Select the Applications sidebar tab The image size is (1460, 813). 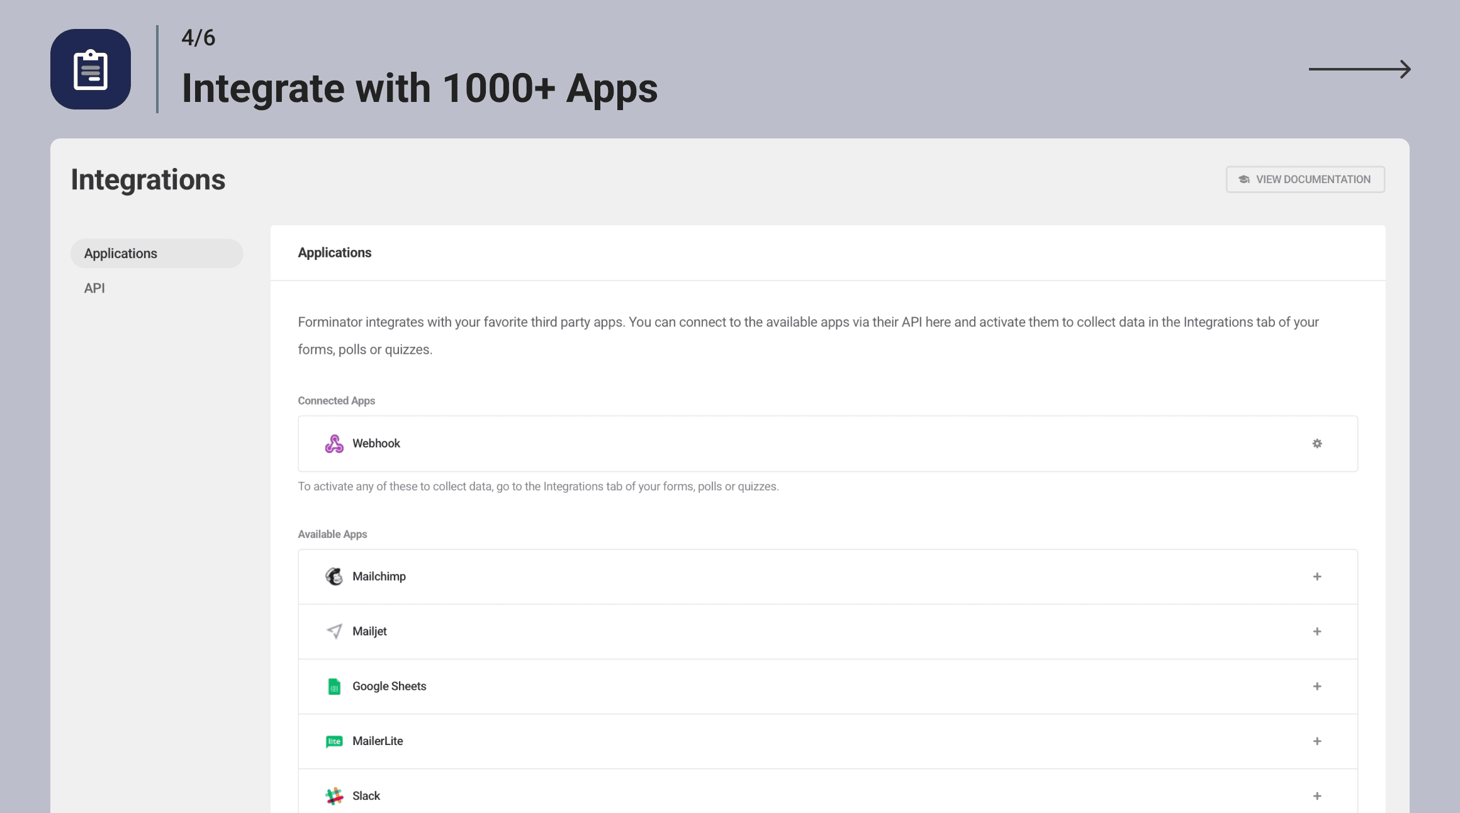pyautogui.click(x=157, y=254)
